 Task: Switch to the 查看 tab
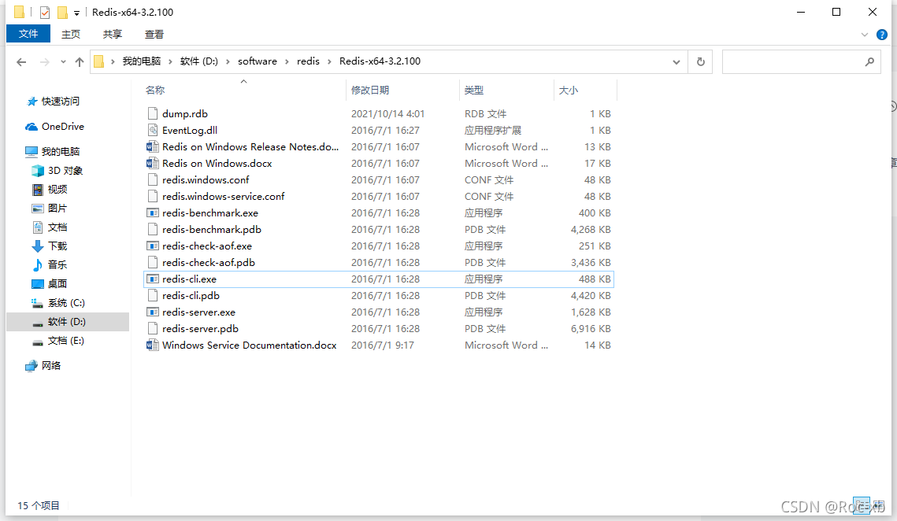point(154,35)
